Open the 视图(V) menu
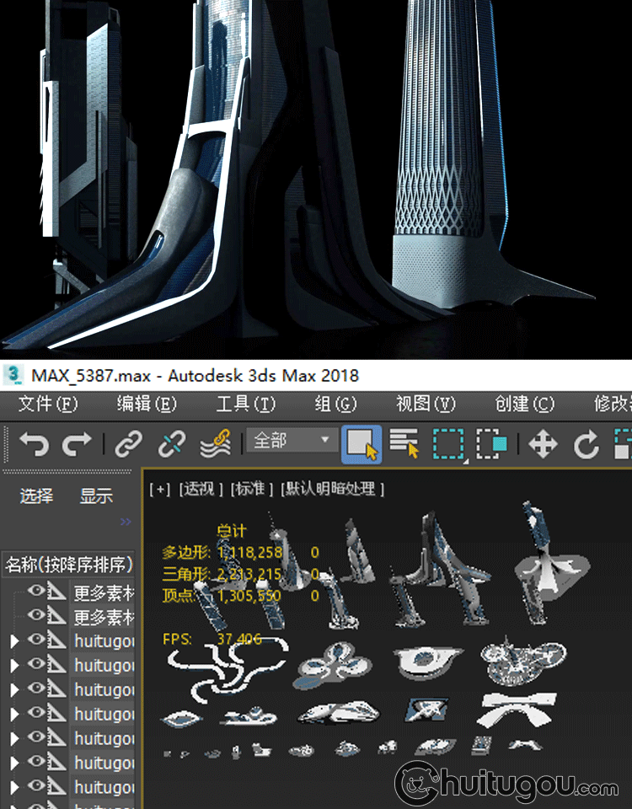Screen dimensions: 632x809 pos(426,404)
